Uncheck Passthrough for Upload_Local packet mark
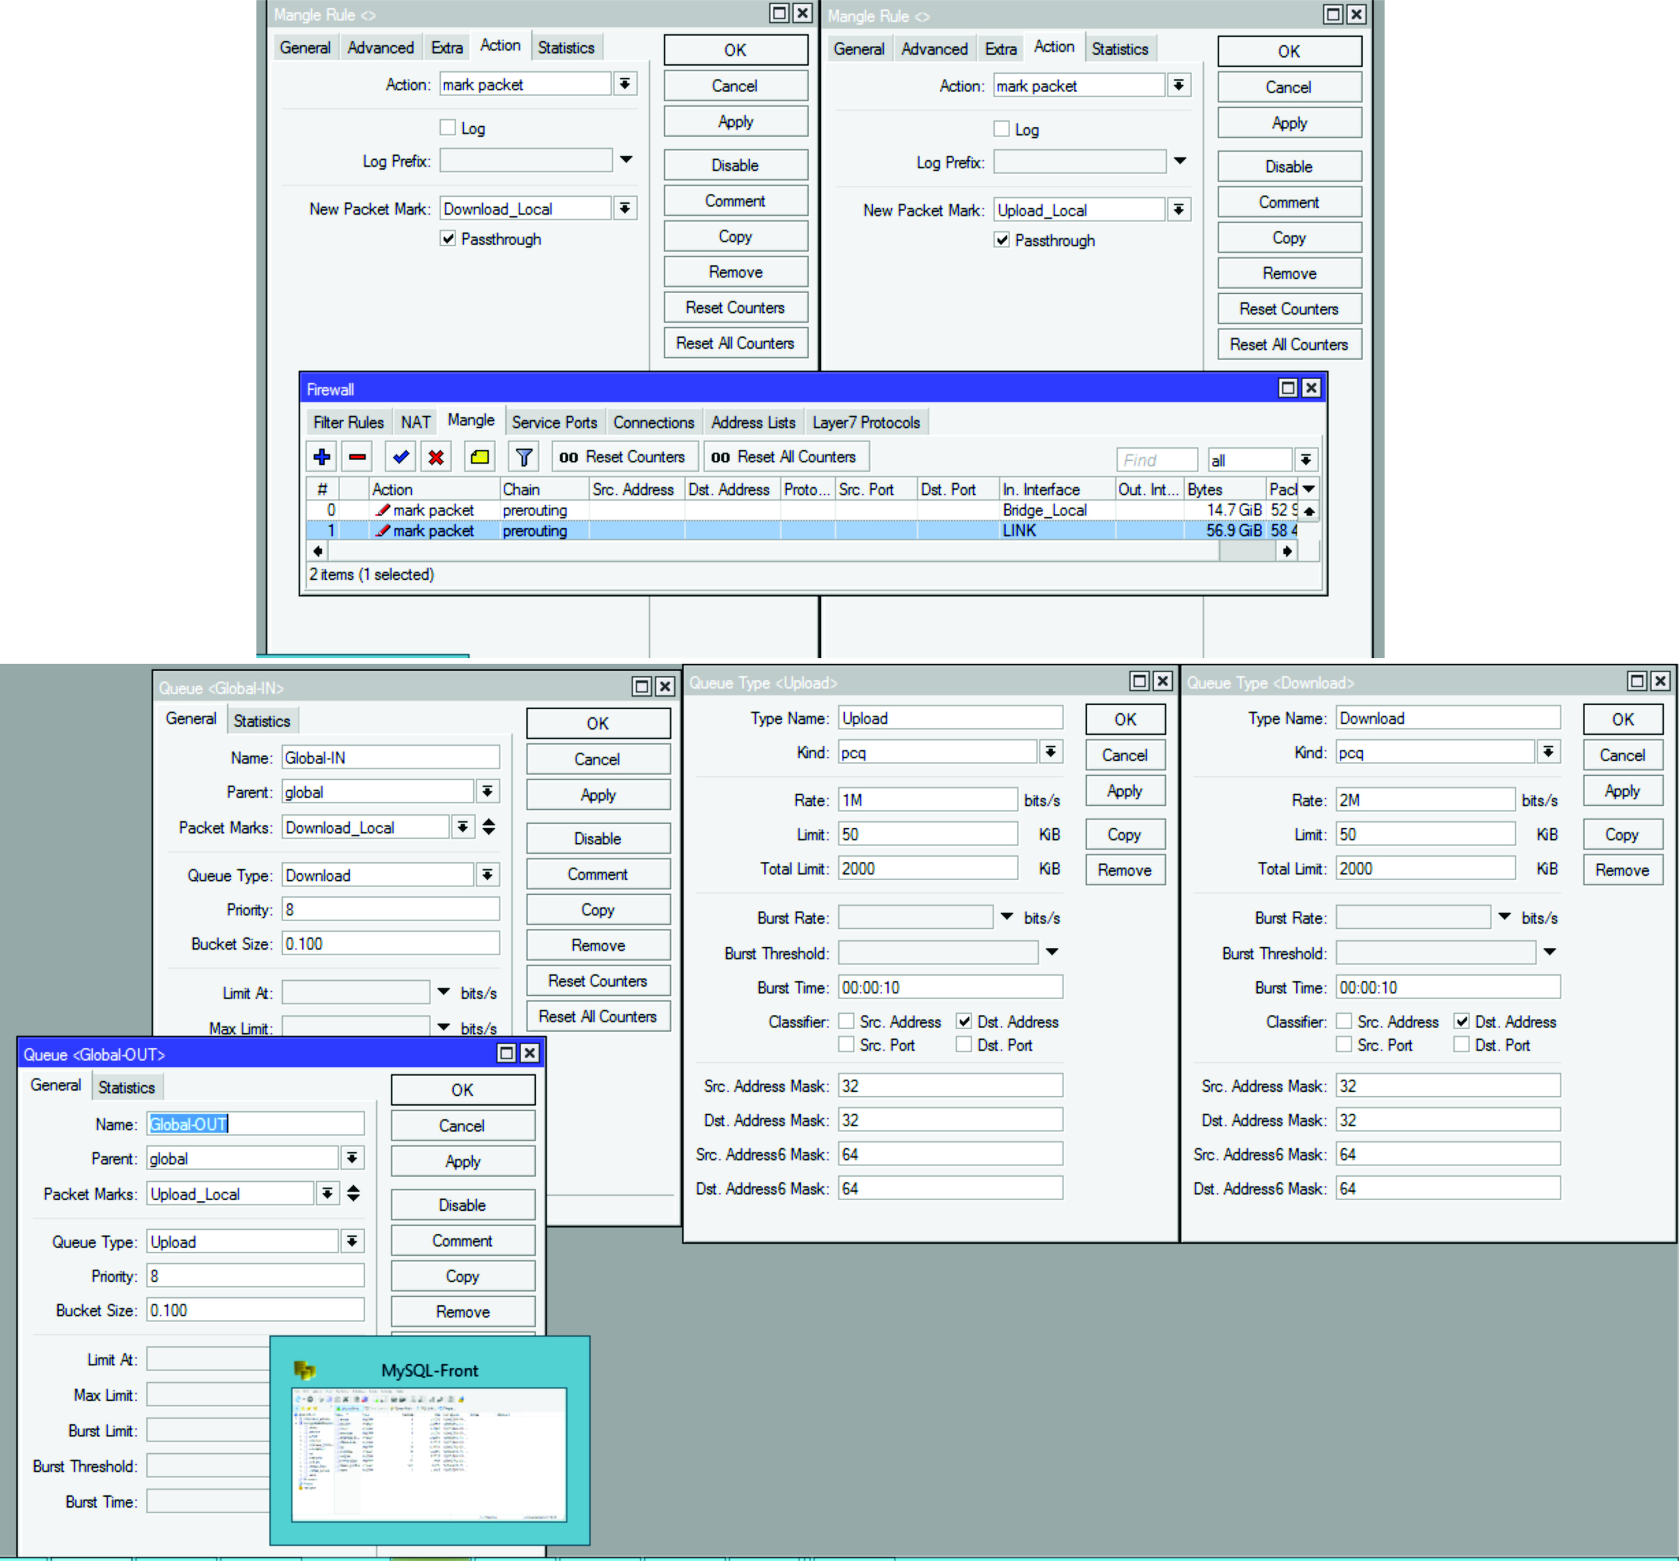Image resolution: width=1679 pixels, height=1561 pixels. coord(1002,240)
